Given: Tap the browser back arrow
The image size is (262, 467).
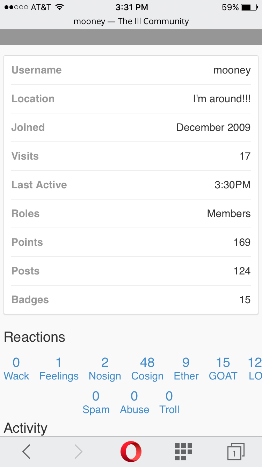Looking at the screenshot, I should click(x=27, y=452).
